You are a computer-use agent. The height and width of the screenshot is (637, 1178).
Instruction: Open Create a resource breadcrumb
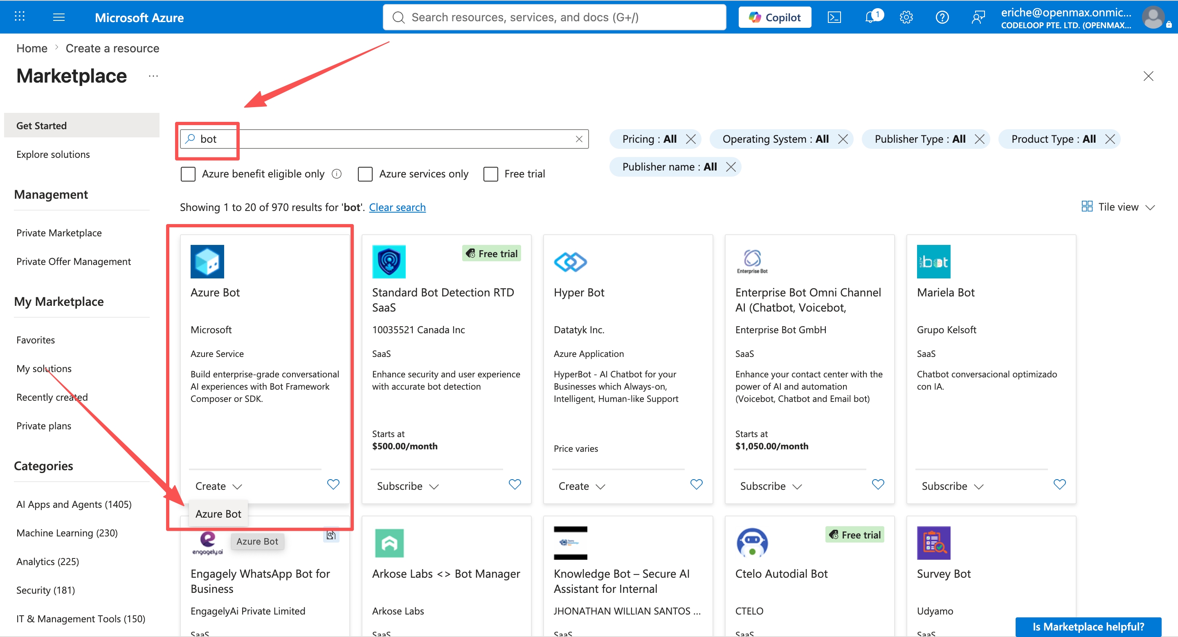pyautogui.click(x=112, y=48)
